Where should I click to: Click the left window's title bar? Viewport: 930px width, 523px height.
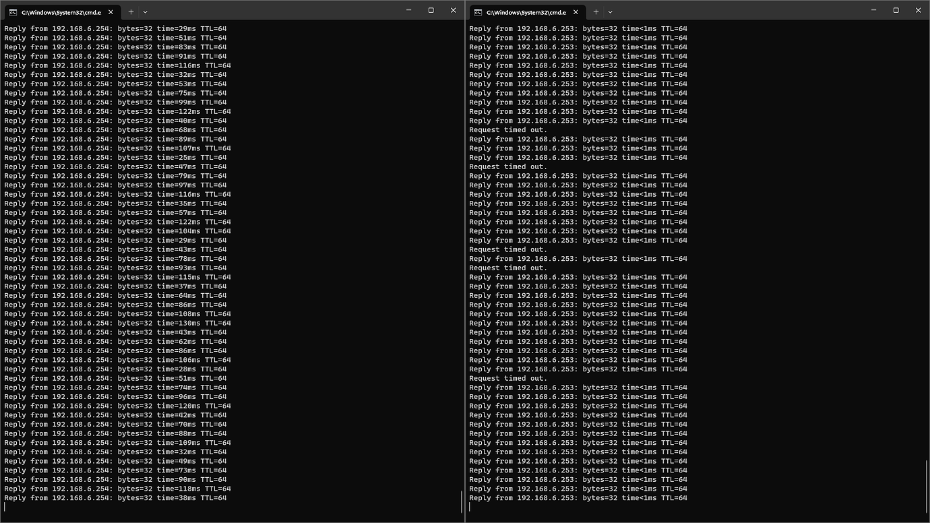tap(270, 11)
